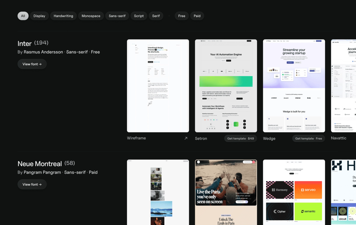Filter fonts by Script

tap(139, 16)
